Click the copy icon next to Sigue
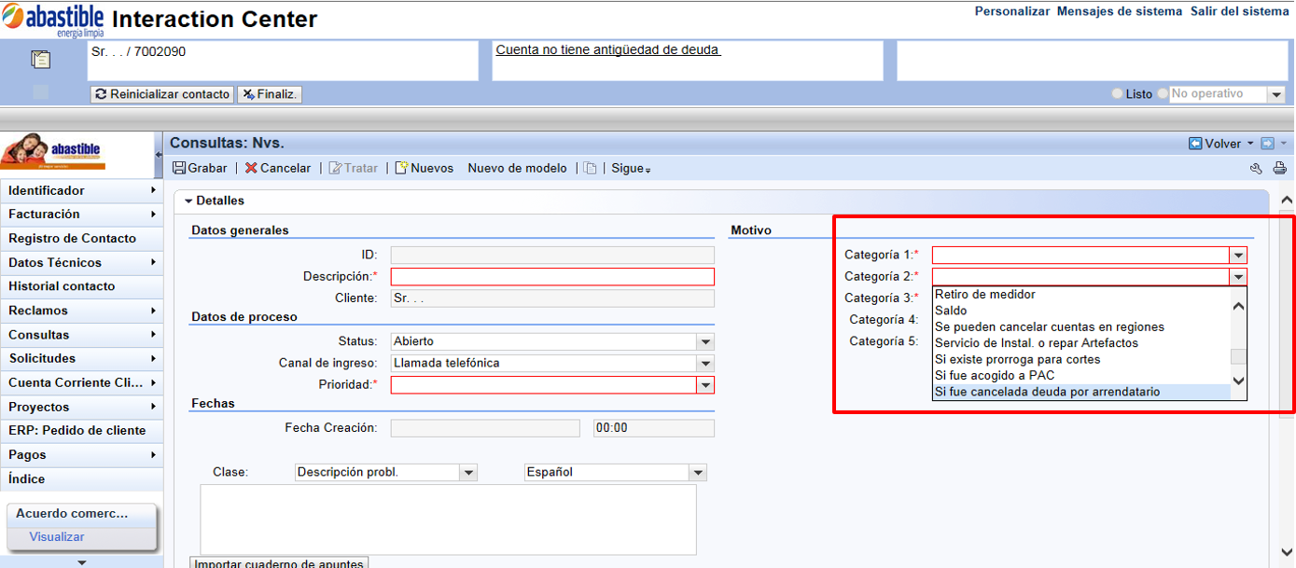1296x568 pixels. tap(591, 168)
